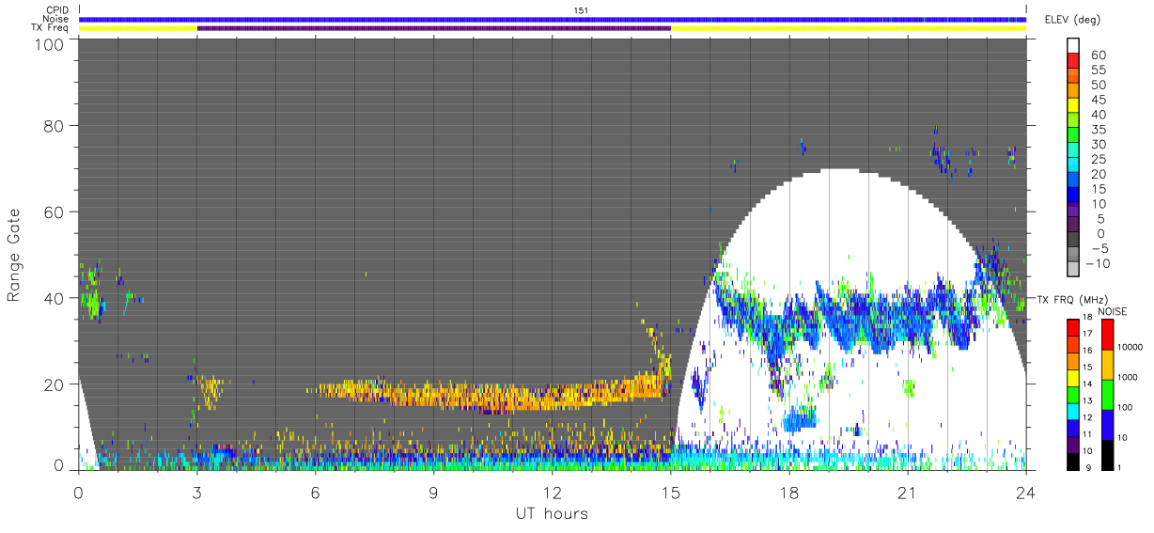Click the Range Gate axis title
The height and width of the screenshot is (533, 1154).
[14, 256]
